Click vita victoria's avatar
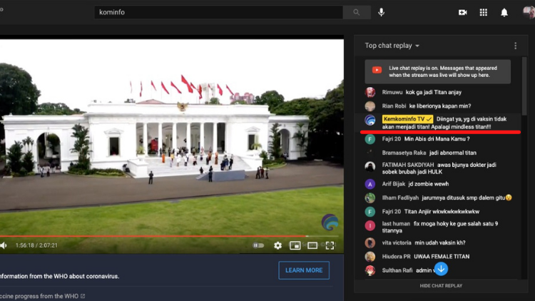This screenshot has width=535, height=301. pos(370,243)
